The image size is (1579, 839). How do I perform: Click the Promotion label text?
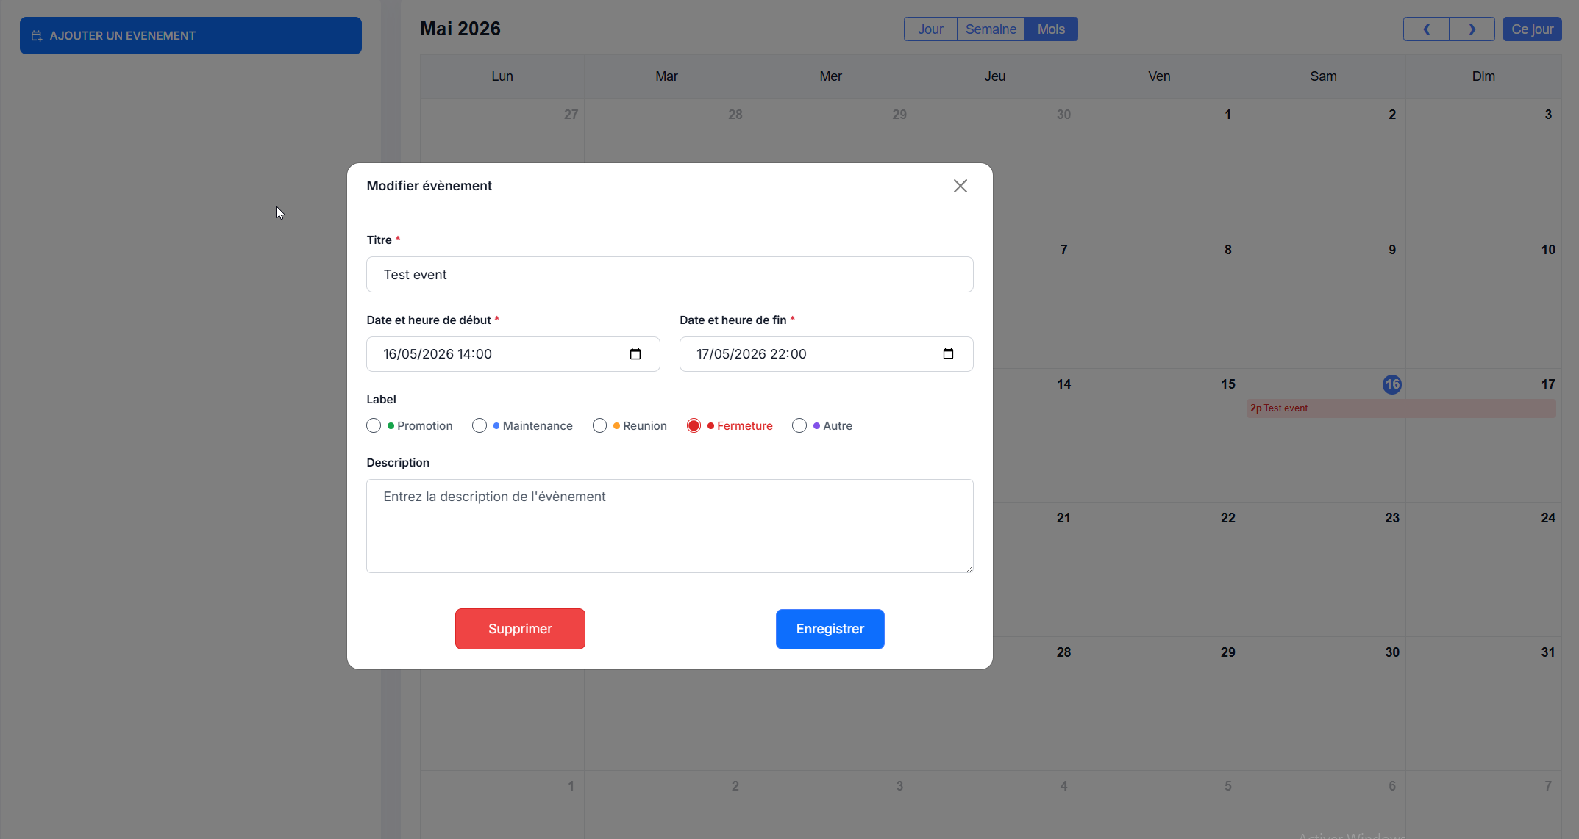pyautogui.click(x=425, y=426)
